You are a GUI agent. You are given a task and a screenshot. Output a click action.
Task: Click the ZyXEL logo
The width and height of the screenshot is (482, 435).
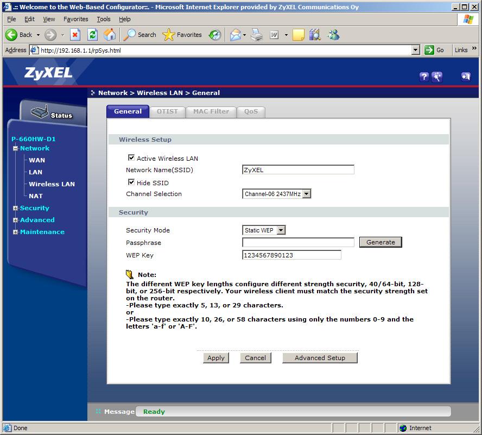point(48,73)
